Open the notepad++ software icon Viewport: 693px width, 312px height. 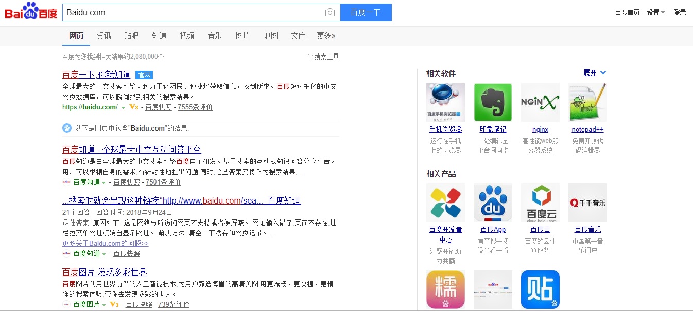(587, 102)
